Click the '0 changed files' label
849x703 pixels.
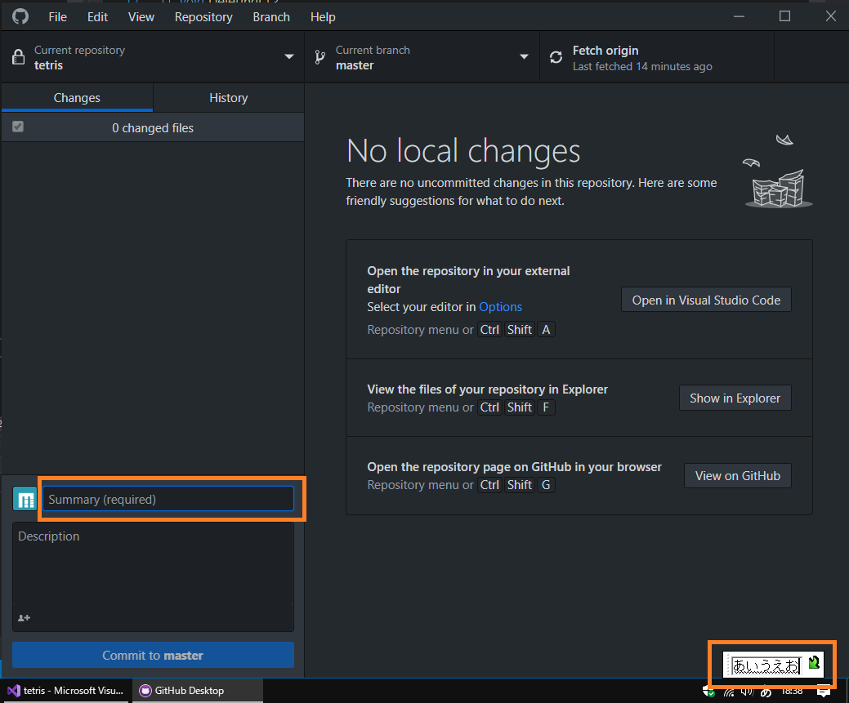point(153,128)
